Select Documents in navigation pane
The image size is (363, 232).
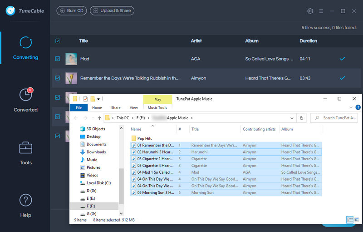point(97,144)
